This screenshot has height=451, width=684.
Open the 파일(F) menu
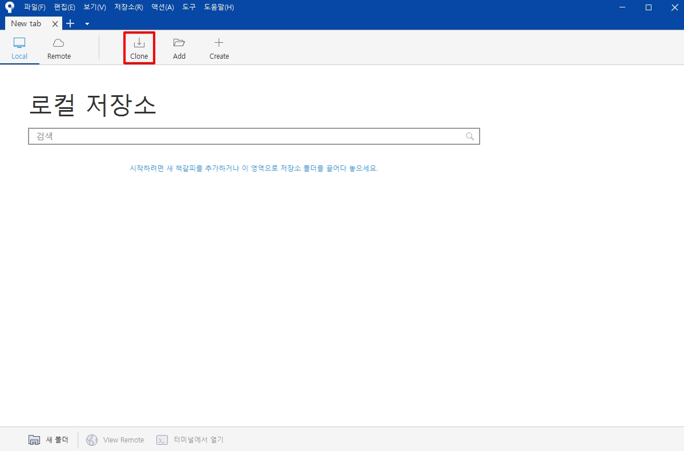coord(34,7)
